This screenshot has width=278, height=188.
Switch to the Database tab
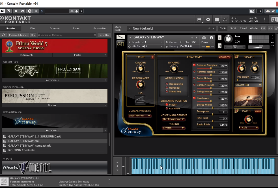pyautogui.click(x=54, y=28)
